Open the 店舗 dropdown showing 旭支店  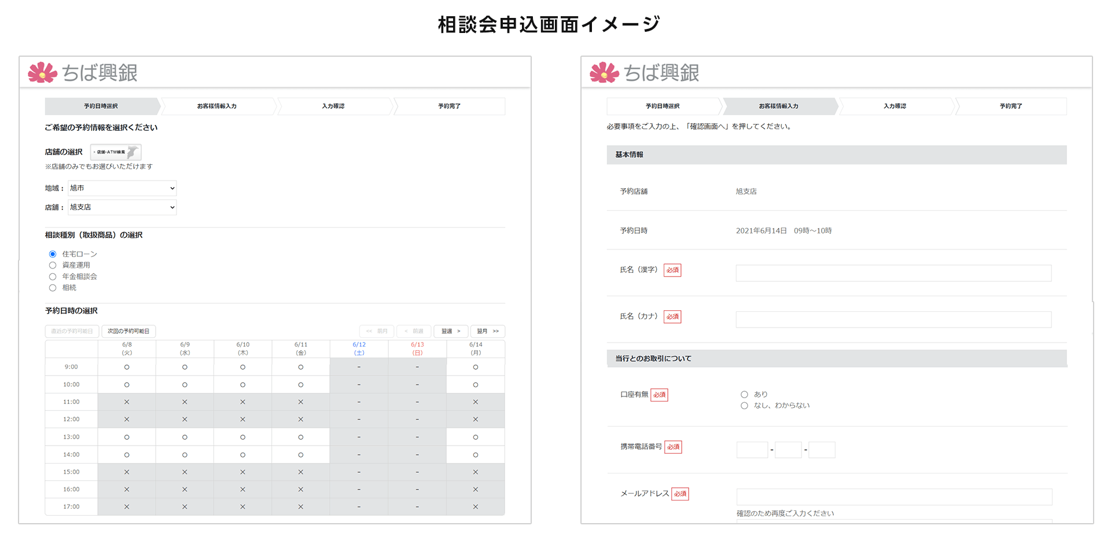click(x=122, y=207)
